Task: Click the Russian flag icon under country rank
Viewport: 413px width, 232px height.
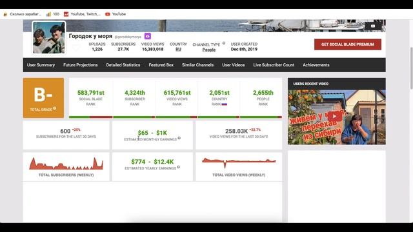Action: (224, 104)
